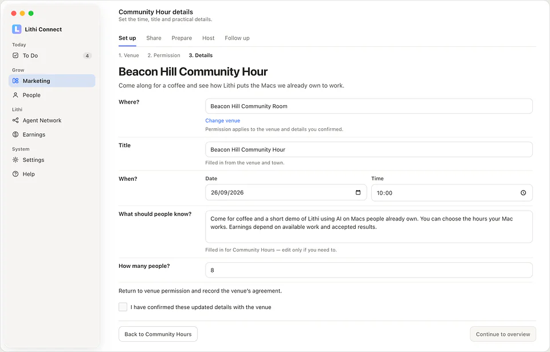
Task: Open Earnings in the sidebar
Action: 52,135
